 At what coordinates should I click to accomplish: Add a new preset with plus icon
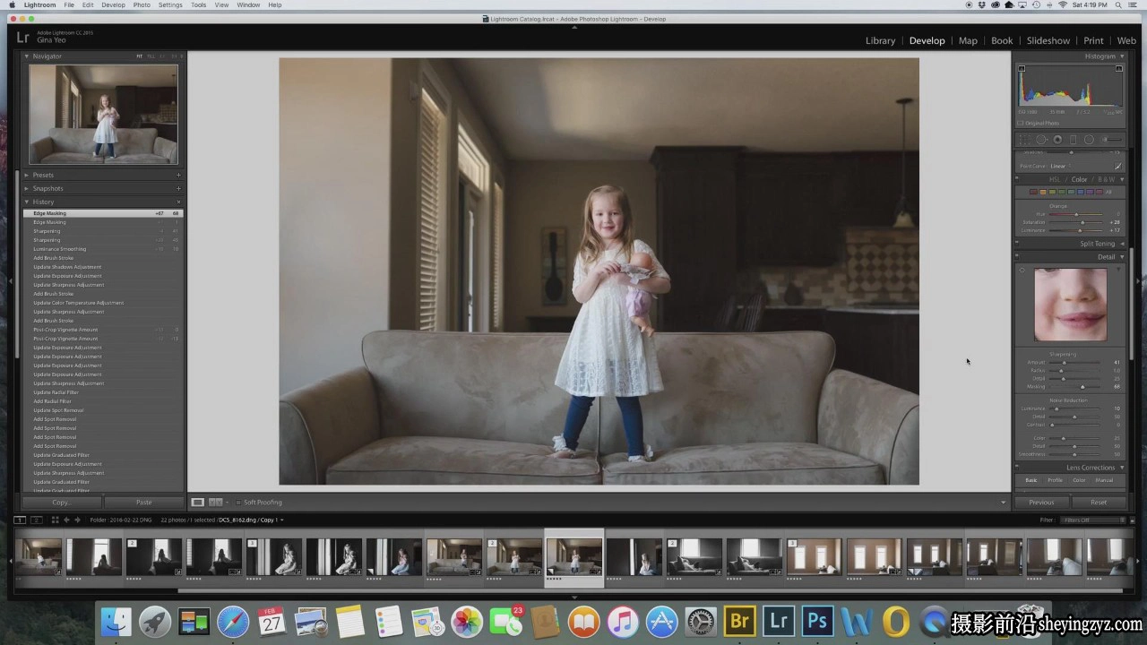(x=178, y=176)
